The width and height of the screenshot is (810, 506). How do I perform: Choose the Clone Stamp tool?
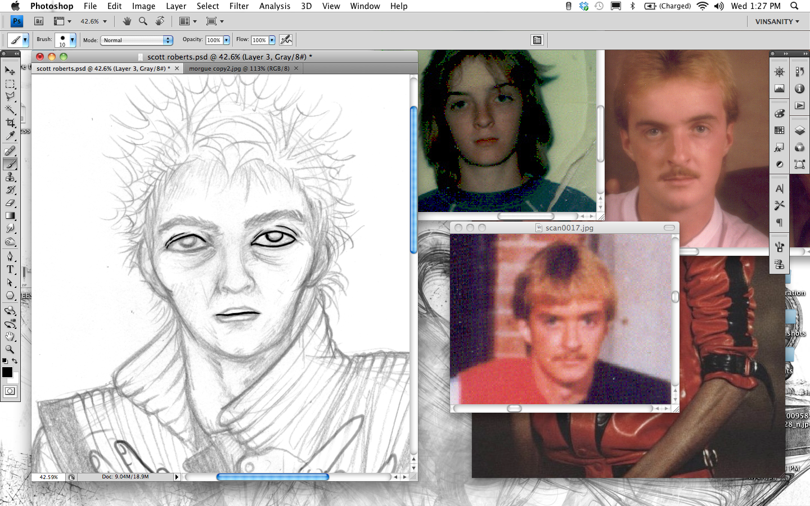[x=10, y=177]
